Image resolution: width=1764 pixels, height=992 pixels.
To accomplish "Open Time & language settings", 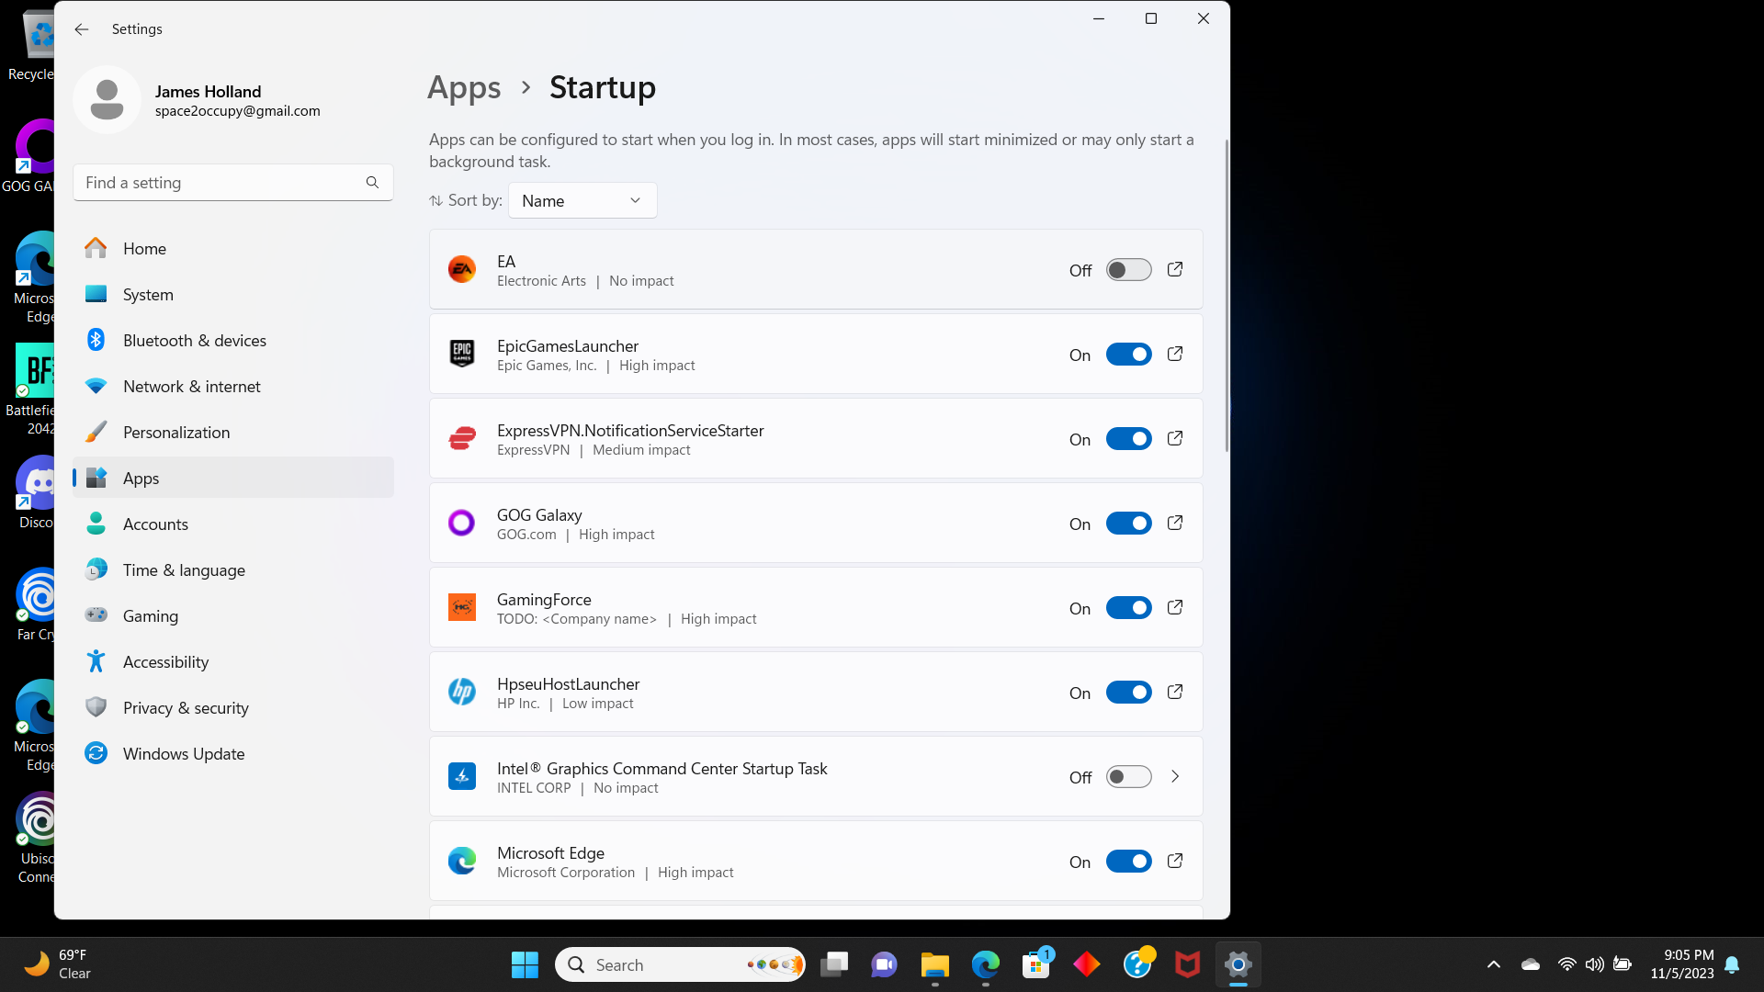I will (x=233, y=569).
